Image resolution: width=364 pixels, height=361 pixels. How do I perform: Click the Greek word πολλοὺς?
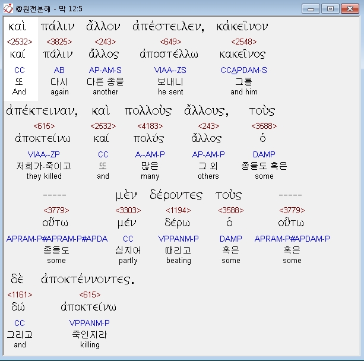[148, 111]
